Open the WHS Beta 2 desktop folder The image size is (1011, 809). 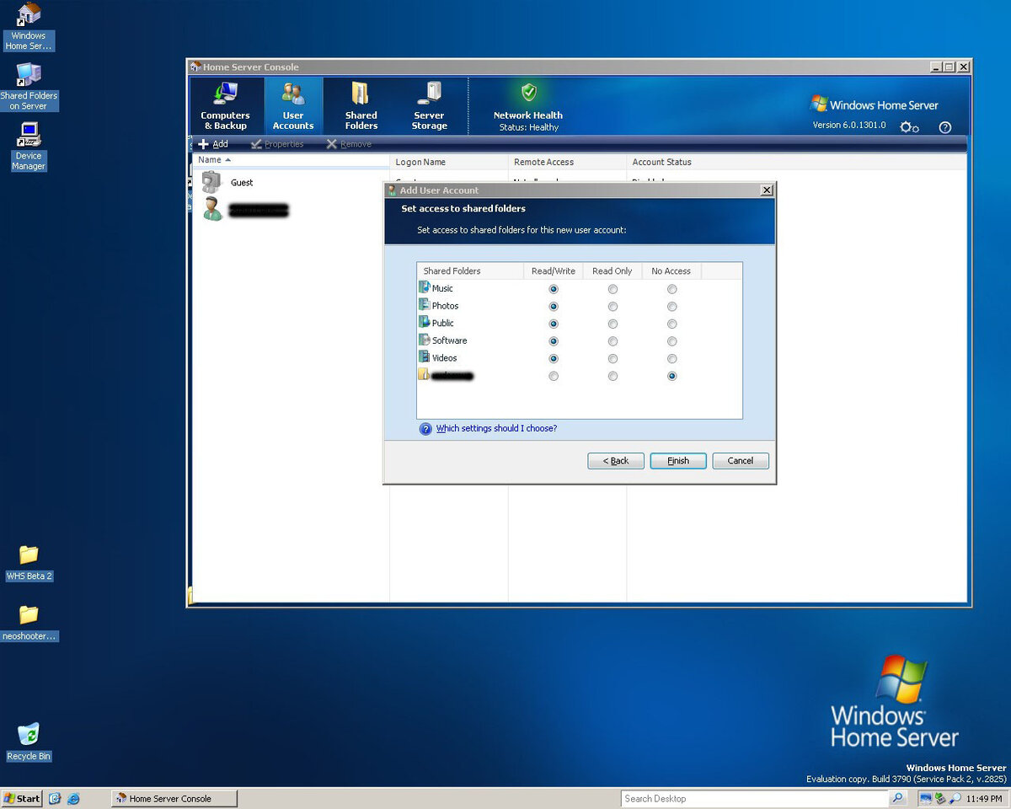click(x=29, y=563)
